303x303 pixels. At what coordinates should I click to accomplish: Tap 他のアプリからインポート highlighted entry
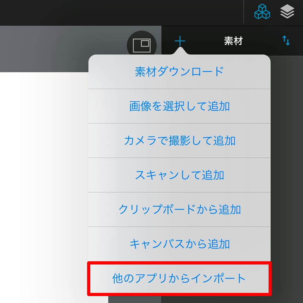tap(179, 278)
